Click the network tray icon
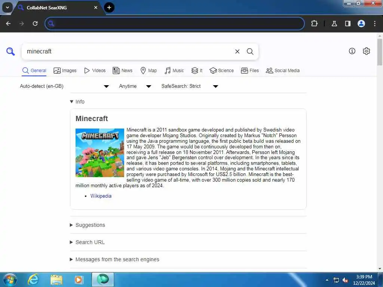This screenshot has width=383, height=287. (x=336, y=280)
